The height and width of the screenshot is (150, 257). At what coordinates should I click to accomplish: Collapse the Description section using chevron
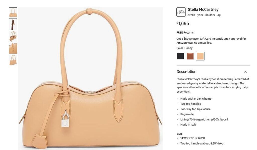click(245, 72)
